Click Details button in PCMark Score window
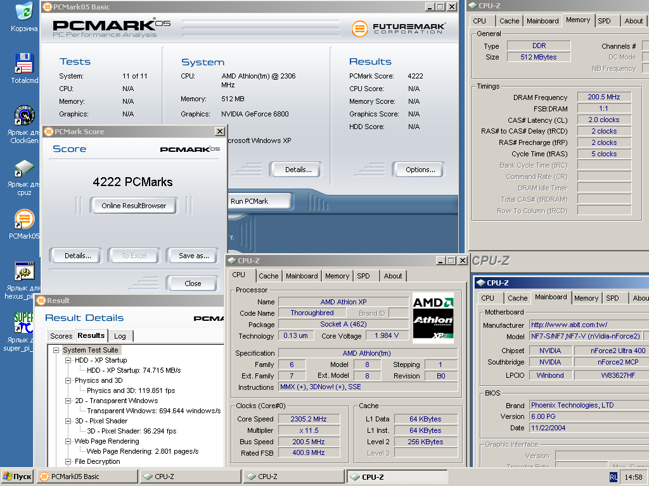This screenshot has width=649, height=486. point(77,256)
